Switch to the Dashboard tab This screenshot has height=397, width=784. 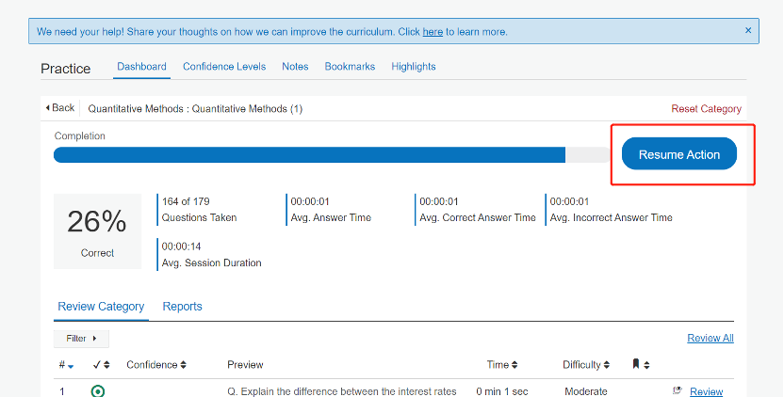tap(141, 67)
